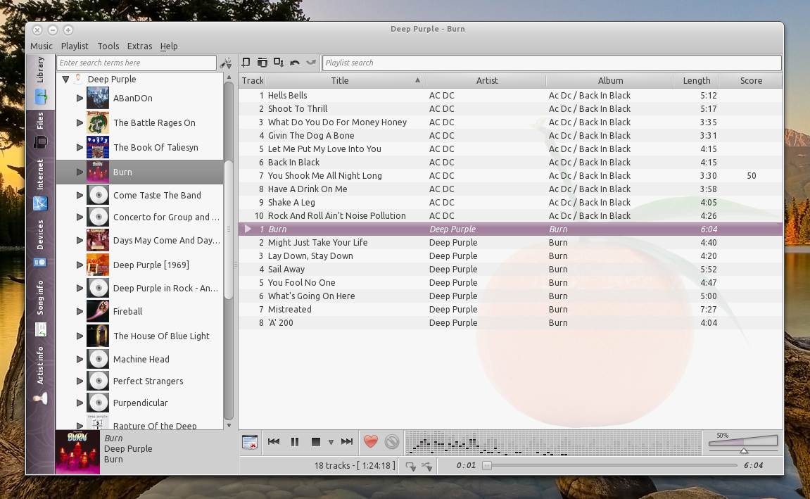
Task: Open the Library sidebar tab
Action: pos(40,81)
